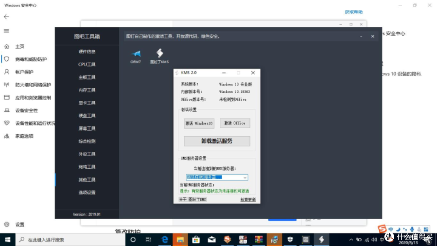Open Windows Start menu
This screenshot has height=246, width=437.
point(8,240)
